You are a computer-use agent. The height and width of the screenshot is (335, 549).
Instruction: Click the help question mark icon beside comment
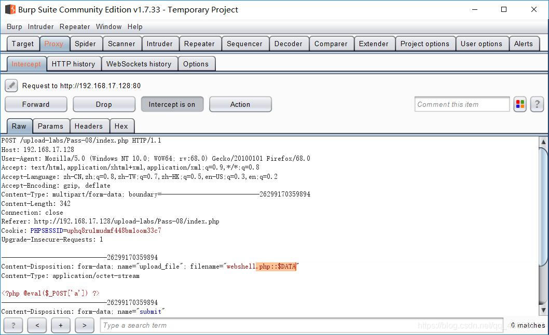pos(537,104)
